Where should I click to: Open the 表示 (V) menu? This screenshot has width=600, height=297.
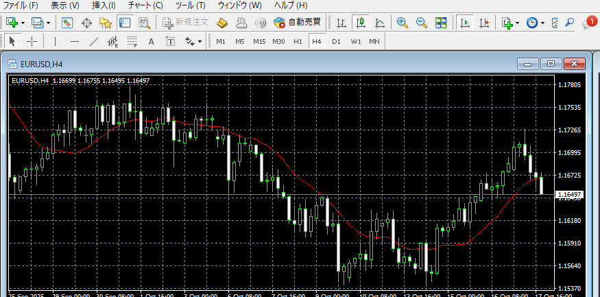[x=64, y=5]
